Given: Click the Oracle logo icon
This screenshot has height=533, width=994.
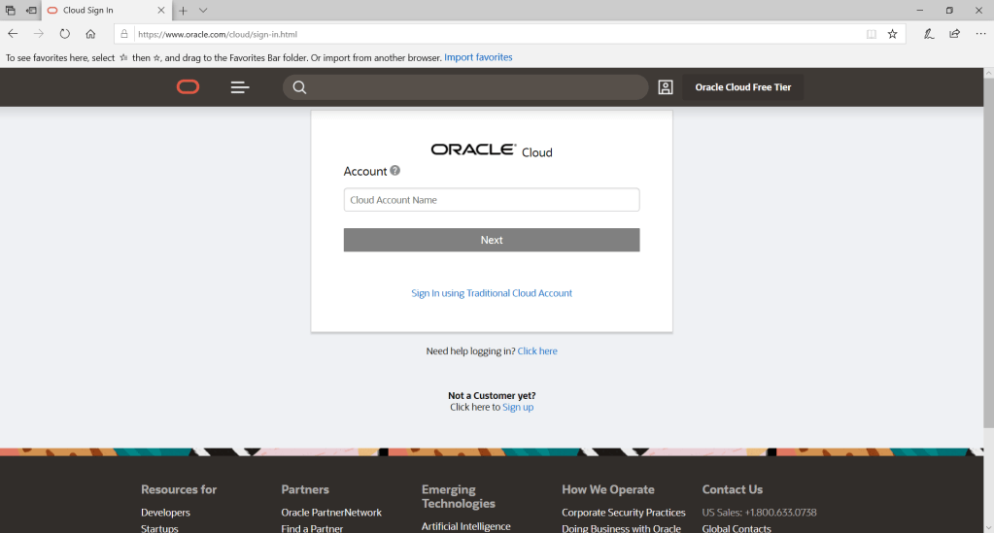Looking at the screenshot, I should pos(188,87).
